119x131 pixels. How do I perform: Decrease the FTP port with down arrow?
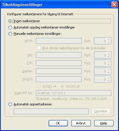[109, 64]
